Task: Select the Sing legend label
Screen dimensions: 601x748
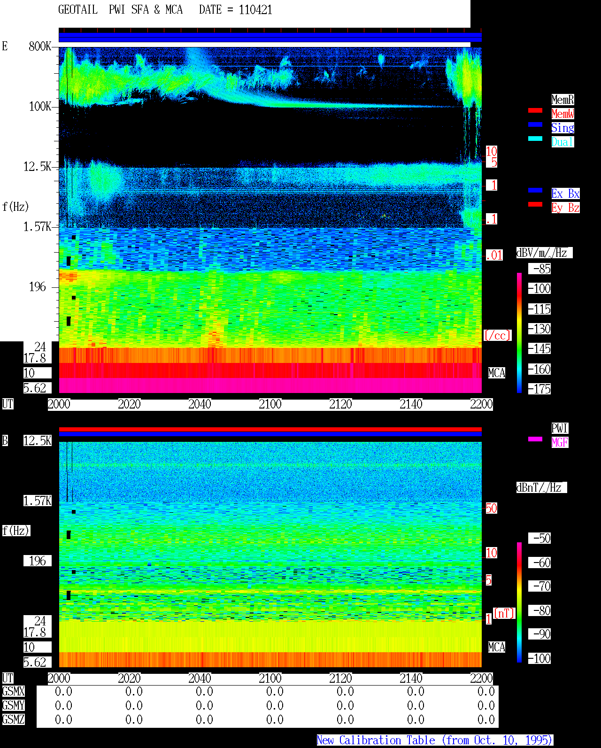Action: click(562, 128)
